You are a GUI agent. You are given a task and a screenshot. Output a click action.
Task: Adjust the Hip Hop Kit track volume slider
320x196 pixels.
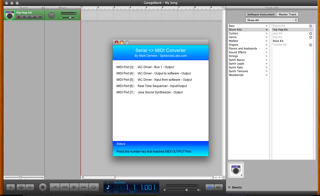tap(70, 18)
